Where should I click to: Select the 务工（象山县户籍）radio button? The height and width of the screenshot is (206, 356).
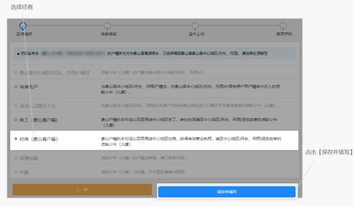[x=16, y=120]
